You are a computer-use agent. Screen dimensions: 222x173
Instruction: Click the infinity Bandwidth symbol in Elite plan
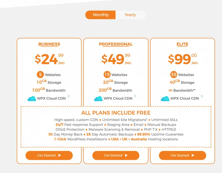click(x=170, y=90)
